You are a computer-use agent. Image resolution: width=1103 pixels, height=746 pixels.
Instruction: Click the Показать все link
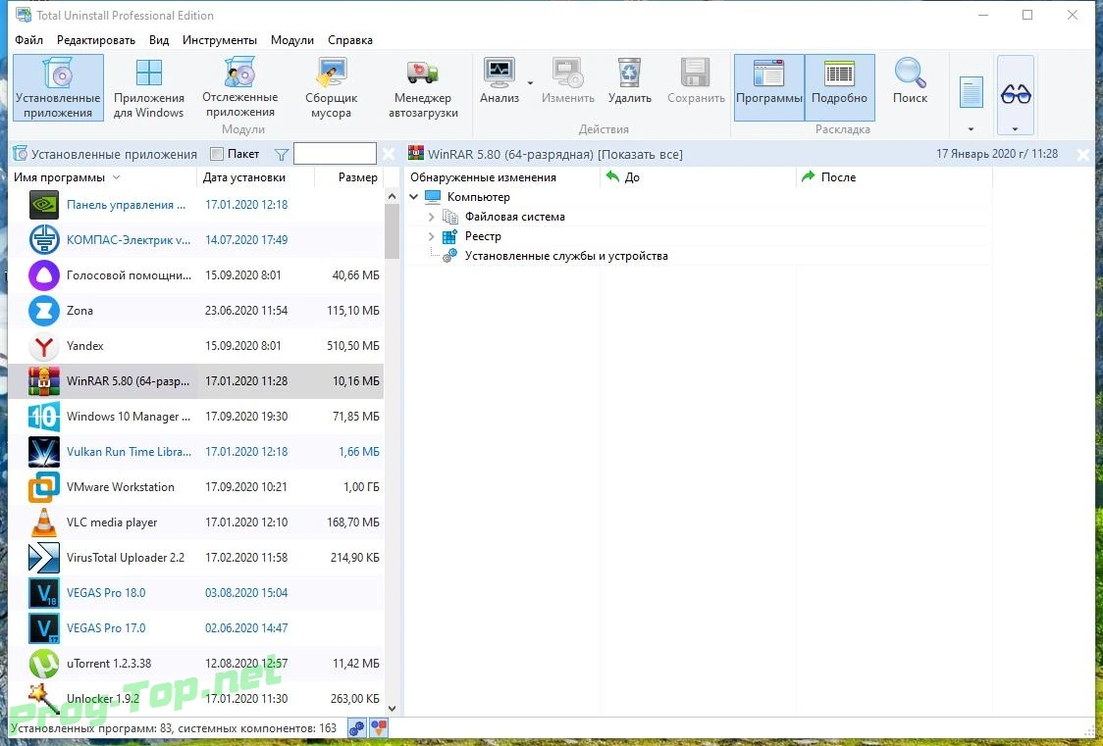click(640, 155)
